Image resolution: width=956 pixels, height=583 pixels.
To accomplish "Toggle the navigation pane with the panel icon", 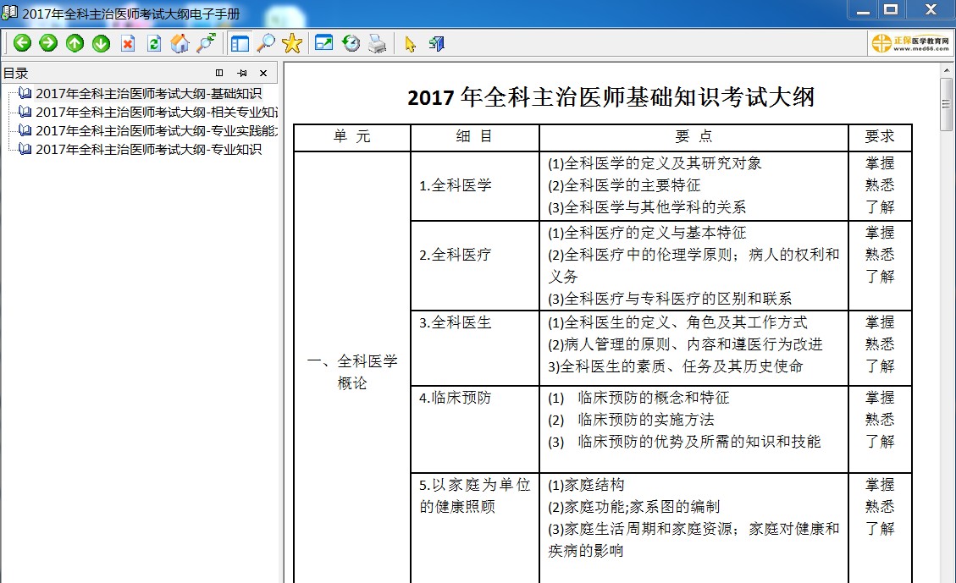I will pyautogui.click(x=239, y=43).
